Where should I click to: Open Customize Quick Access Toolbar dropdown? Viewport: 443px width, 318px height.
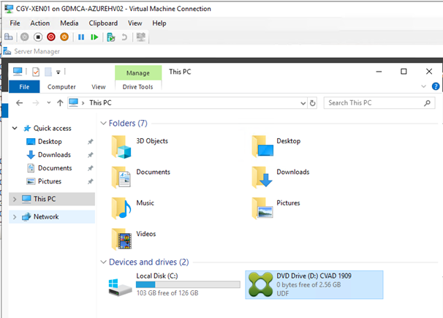point(58,72)
